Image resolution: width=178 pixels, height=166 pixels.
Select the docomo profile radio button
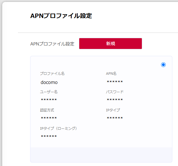[x=163, y=65]
